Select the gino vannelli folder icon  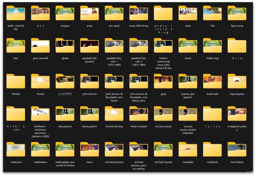[40, 46]
